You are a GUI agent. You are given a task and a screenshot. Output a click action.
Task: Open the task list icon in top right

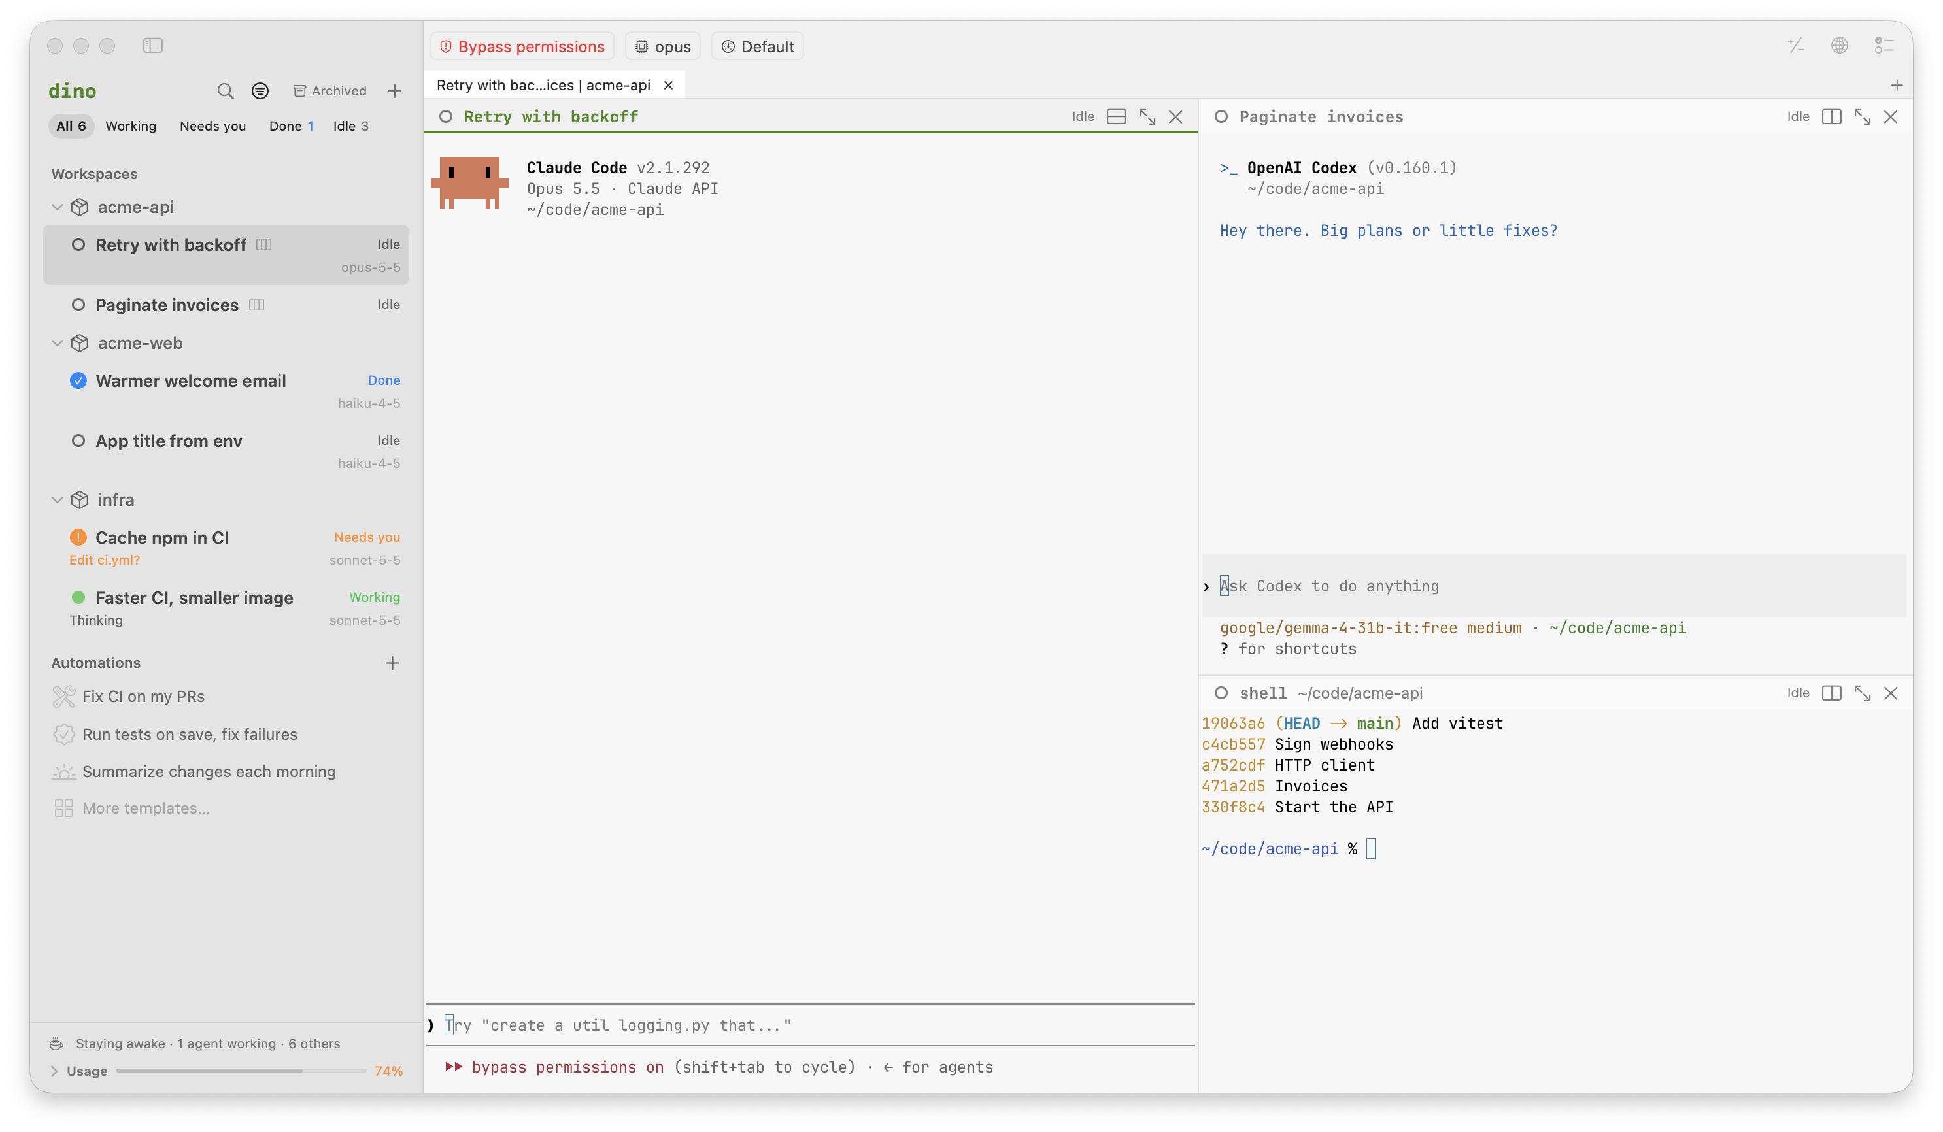click(1884, 46)
